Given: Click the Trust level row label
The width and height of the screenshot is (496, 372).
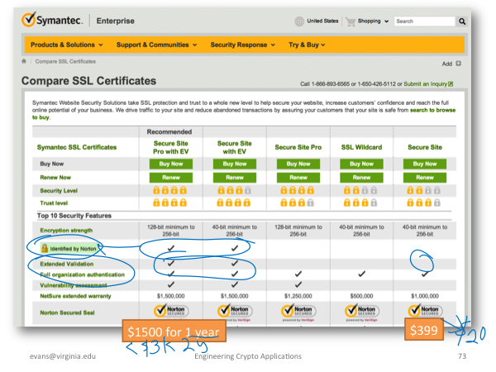Looking at the screenshot, I should pyautogui.click(x=54, y=203).
